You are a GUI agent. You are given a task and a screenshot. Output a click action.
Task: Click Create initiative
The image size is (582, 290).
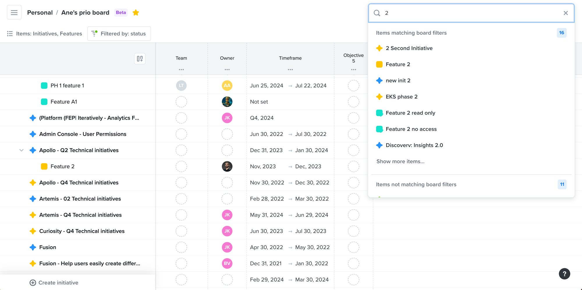point(54,282)
